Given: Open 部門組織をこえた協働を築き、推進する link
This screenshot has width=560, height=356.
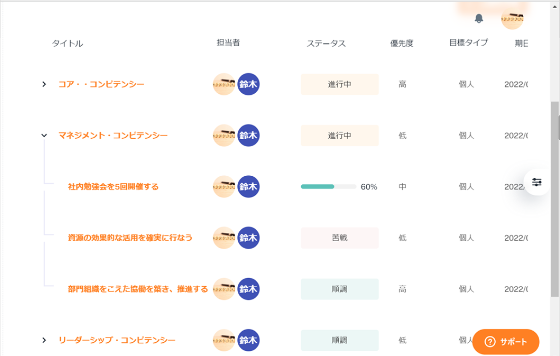Looking at the screenshot, I should (x=138, y=289).
